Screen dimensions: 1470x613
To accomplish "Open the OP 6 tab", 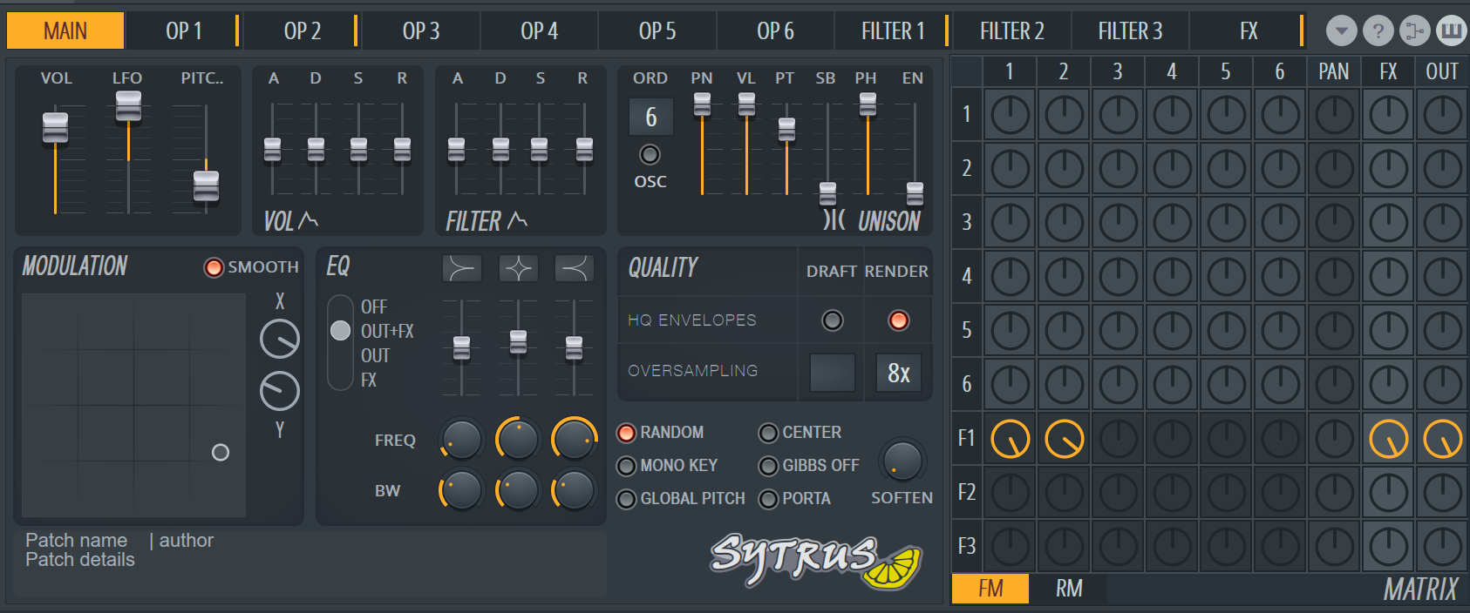I will 775,31.
